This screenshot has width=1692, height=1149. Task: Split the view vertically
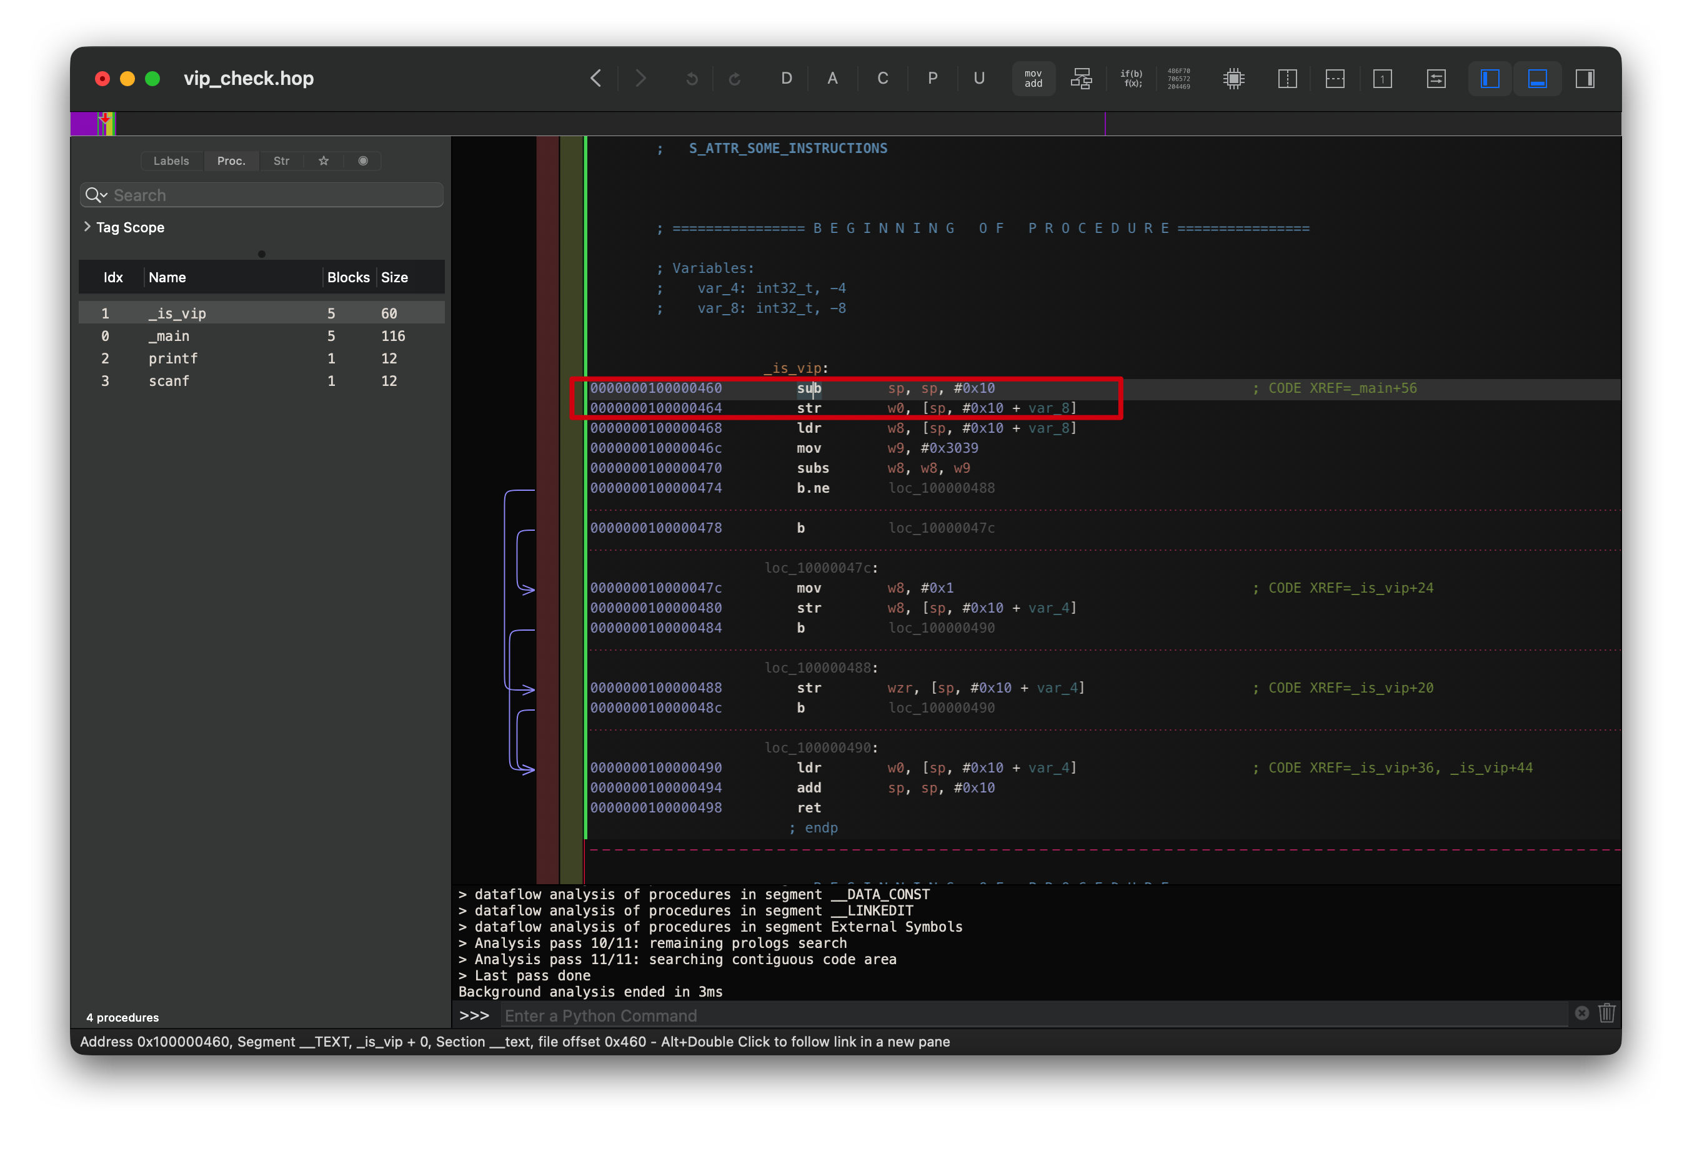(x=1287, y=79)
